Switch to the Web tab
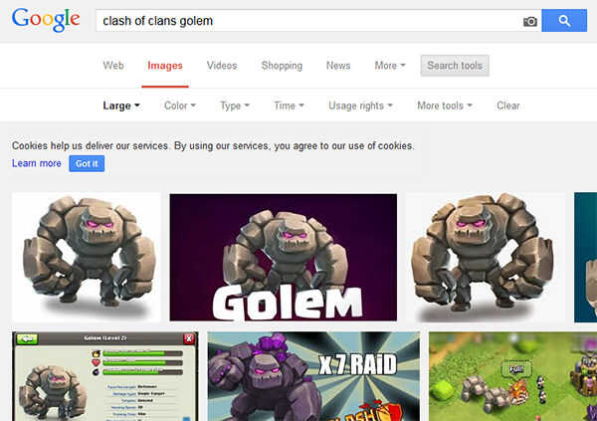597x421 pixels. (x=113, y=66)
